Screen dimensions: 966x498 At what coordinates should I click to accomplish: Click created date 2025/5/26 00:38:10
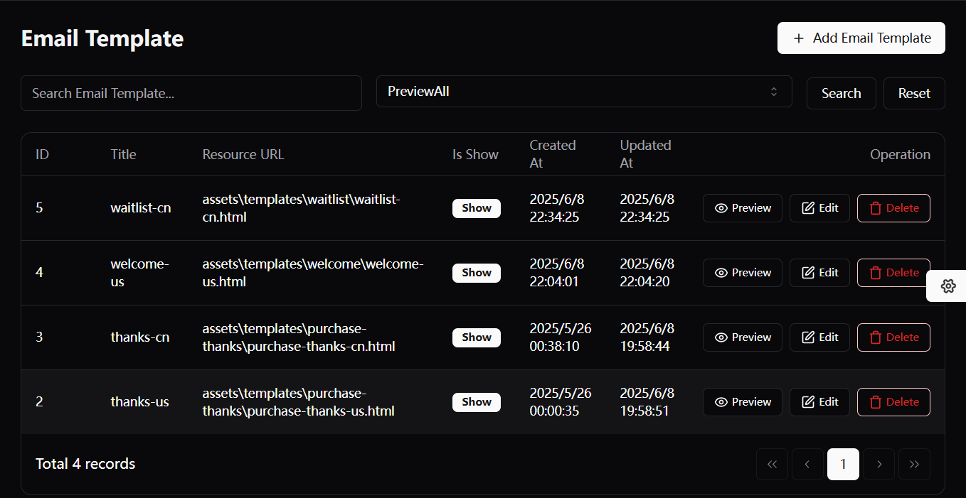coord(561,337)
